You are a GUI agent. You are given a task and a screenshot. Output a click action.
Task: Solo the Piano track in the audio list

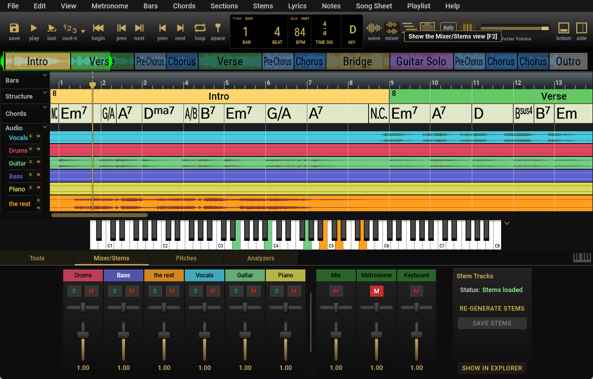[x=31, y=188]
